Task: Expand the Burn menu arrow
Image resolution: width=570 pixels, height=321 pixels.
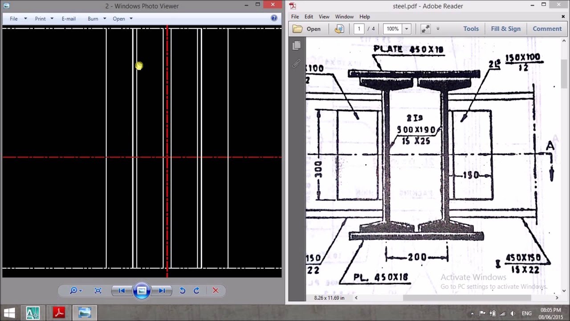Action: click(x=105, y=19)
